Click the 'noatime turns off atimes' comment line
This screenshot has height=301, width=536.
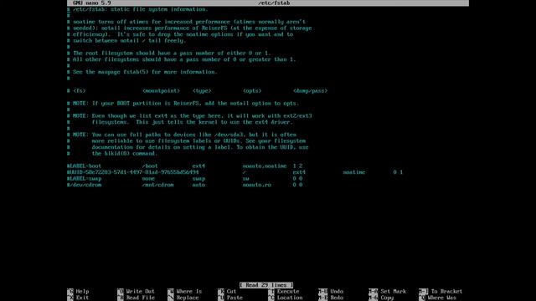coord(186,22)
